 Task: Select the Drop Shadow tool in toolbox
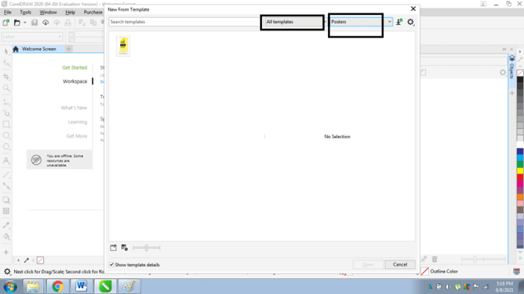[x=6, y=200]
